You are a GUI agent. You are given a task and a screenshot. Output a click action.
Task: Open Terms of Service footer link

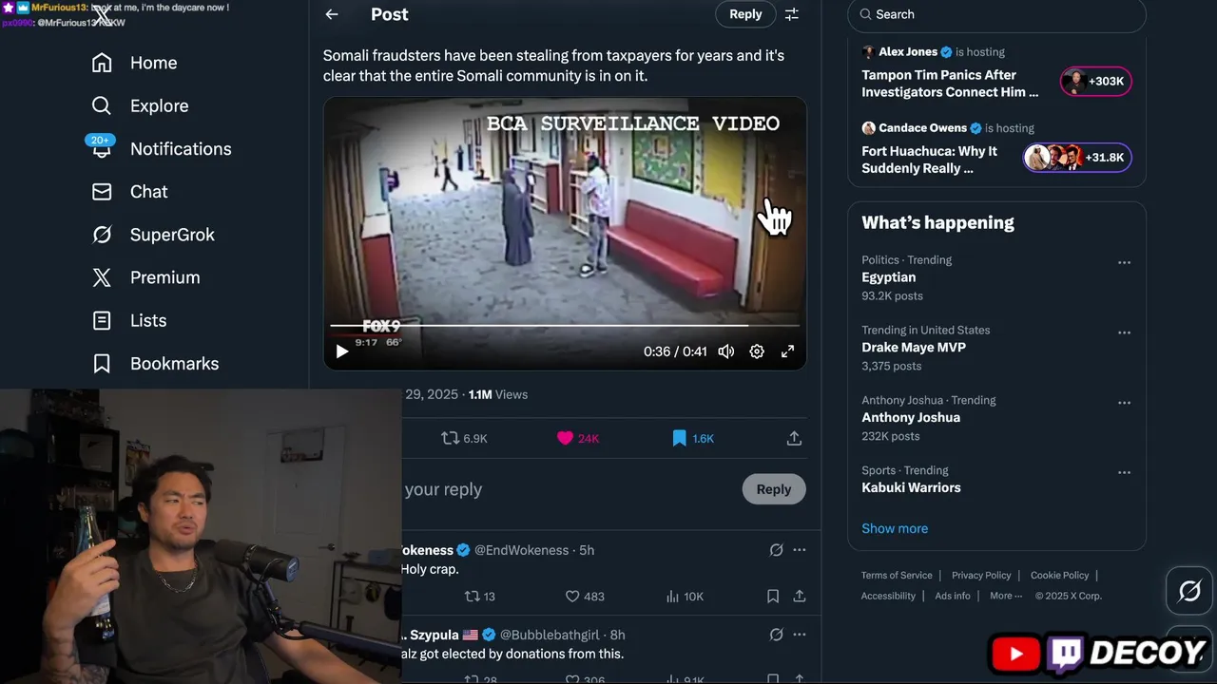tap(897, 576)
